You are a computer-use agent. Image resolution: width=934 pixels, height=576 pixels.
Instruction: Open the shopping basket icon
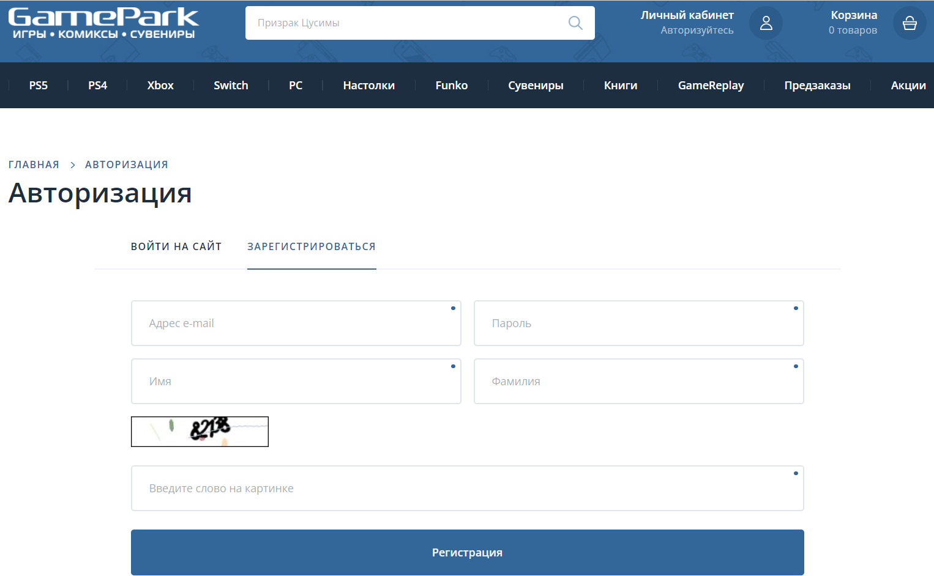pos(910,23)
